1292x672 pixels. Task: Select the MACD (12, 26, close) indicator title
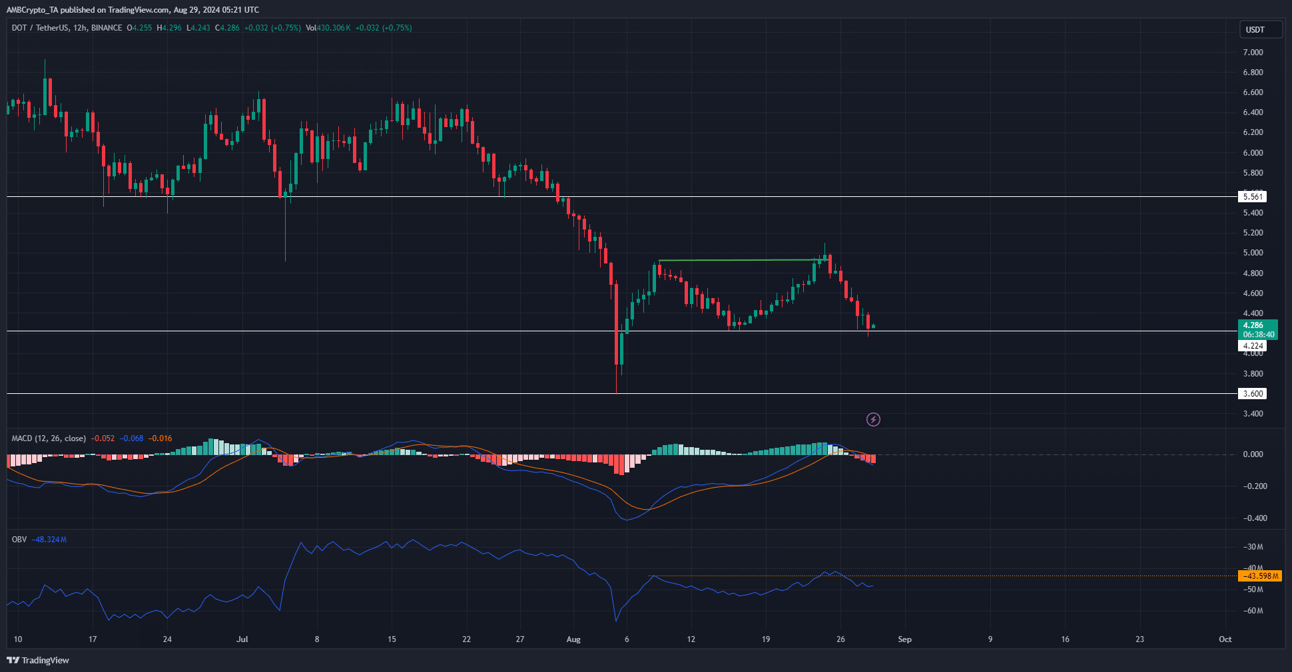coord(49,438)
